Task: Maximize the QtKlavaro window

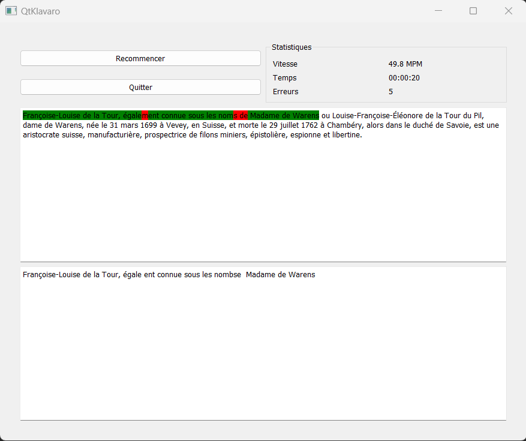Action: point(473,11)
